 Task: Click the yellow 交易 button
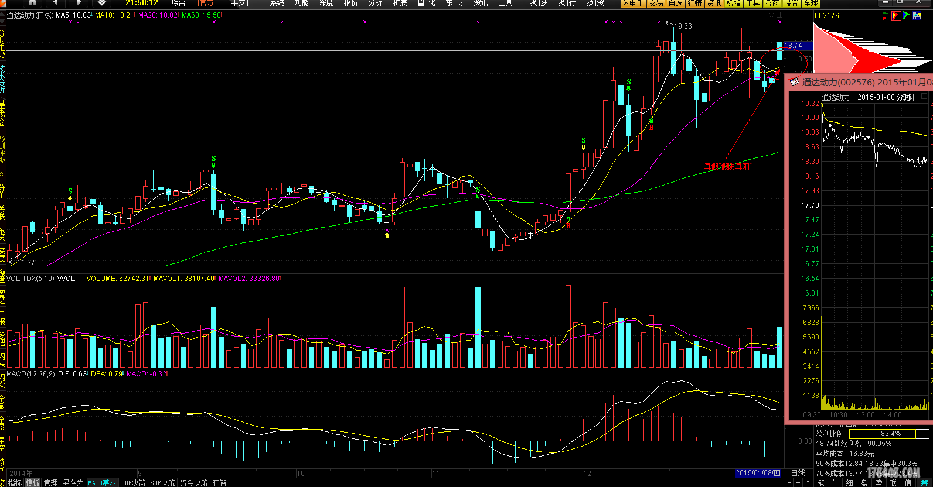tap(656, 3)
